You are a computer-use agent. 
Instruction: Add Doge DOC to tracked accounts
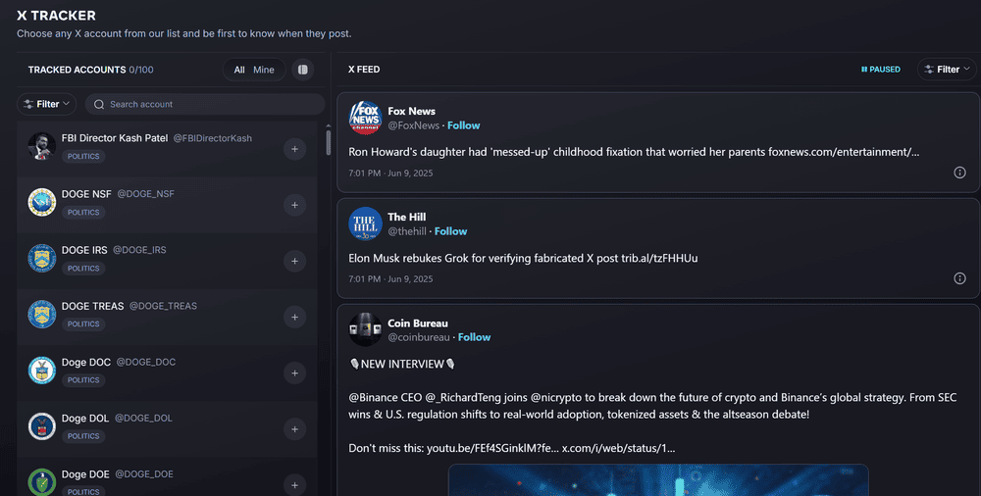(x=294, y=372)
